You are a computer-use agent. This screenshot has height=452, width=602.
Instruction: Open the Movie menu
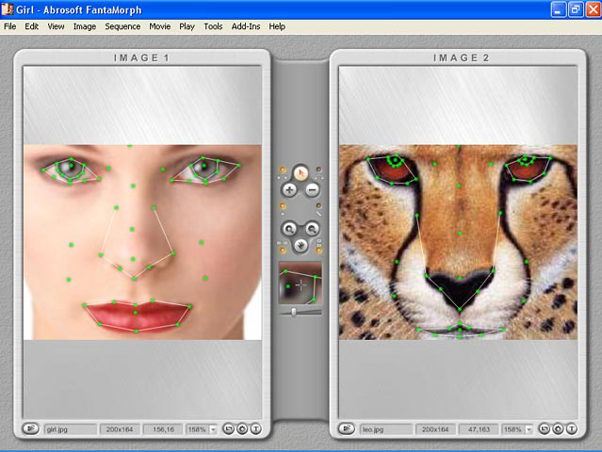point(159,26)
